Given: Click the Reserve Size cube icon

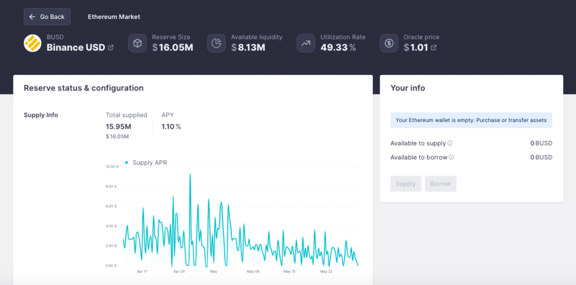Looking at the screenshot, I should (137, 43).
